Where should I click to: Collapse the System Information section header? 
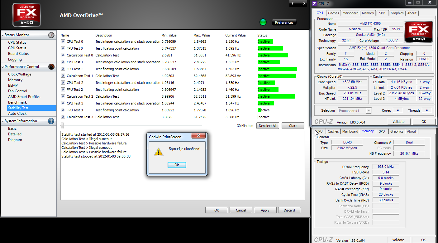tap(28, 121)
